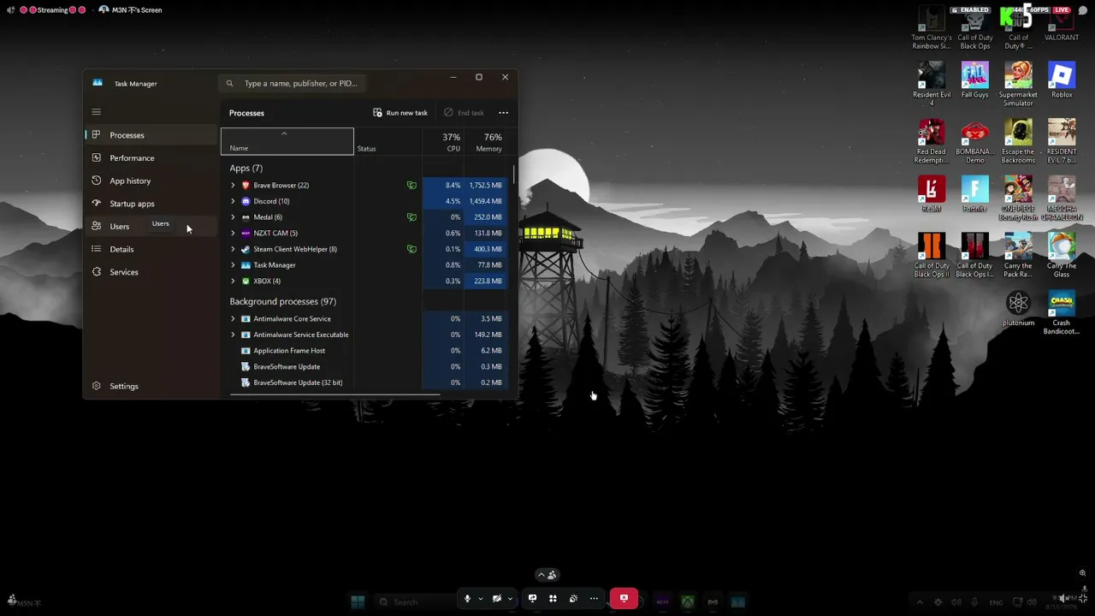Screen dimensions: 1095x616
Task: Click the RedM desktop shortcut
Action: [932, 194]
